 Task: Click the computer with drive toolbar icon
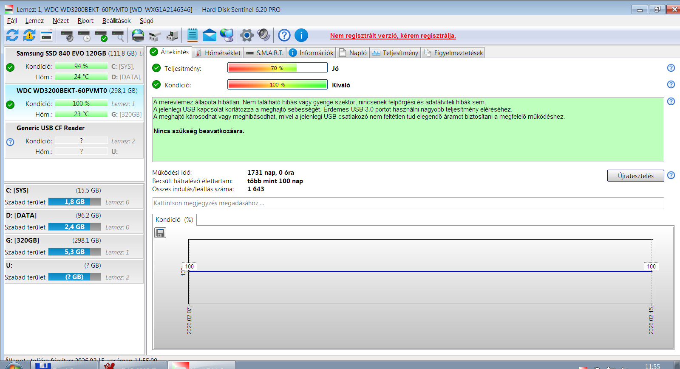point(172,36)
